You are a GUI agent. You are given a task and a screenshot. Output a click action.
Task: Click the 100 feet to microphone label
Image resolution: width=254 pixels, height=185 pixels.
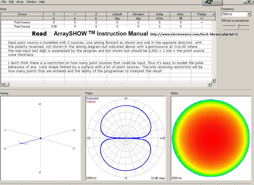(x=235, y=21)
